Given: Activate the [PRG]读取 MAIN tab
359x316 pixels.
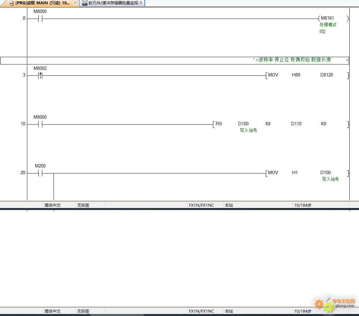Looking at the screenshot, I should pos(42,3).
